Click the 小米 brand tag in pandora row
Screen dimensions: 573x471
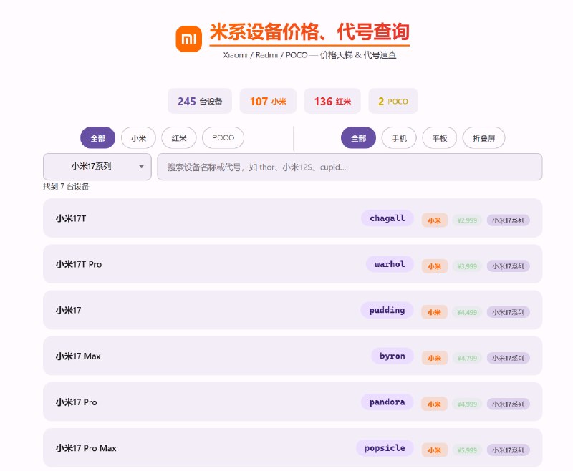[x=435, y=404]
